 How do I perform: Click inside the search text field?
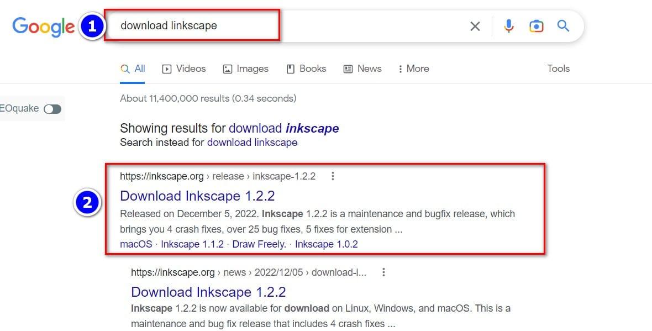click(332, 26)
